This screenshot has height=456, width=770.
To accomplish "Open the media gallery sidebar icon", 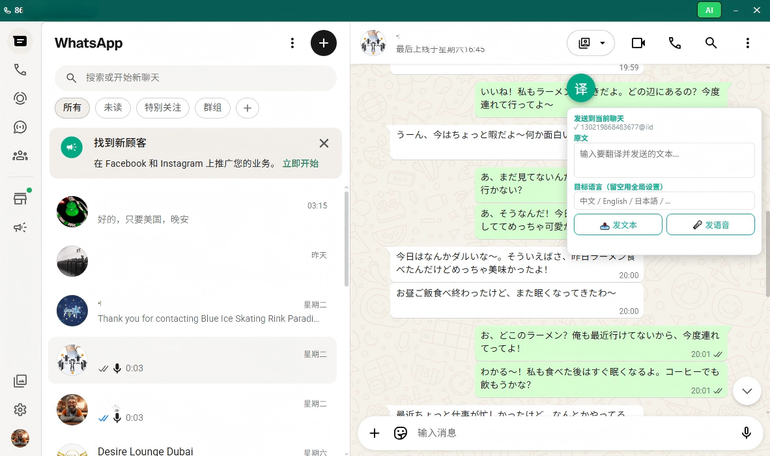I will 20,381.
